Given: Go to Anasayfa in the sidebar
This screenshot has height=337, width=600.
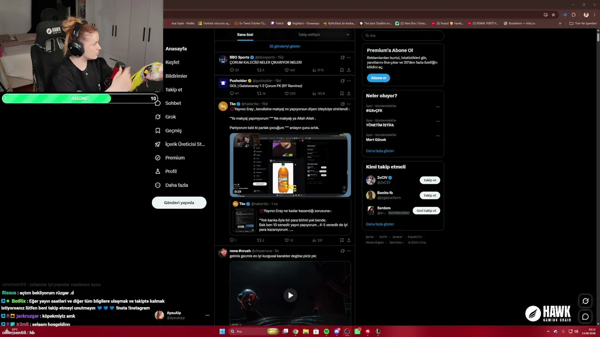Looking at the screenshot, I should point(176,49).
